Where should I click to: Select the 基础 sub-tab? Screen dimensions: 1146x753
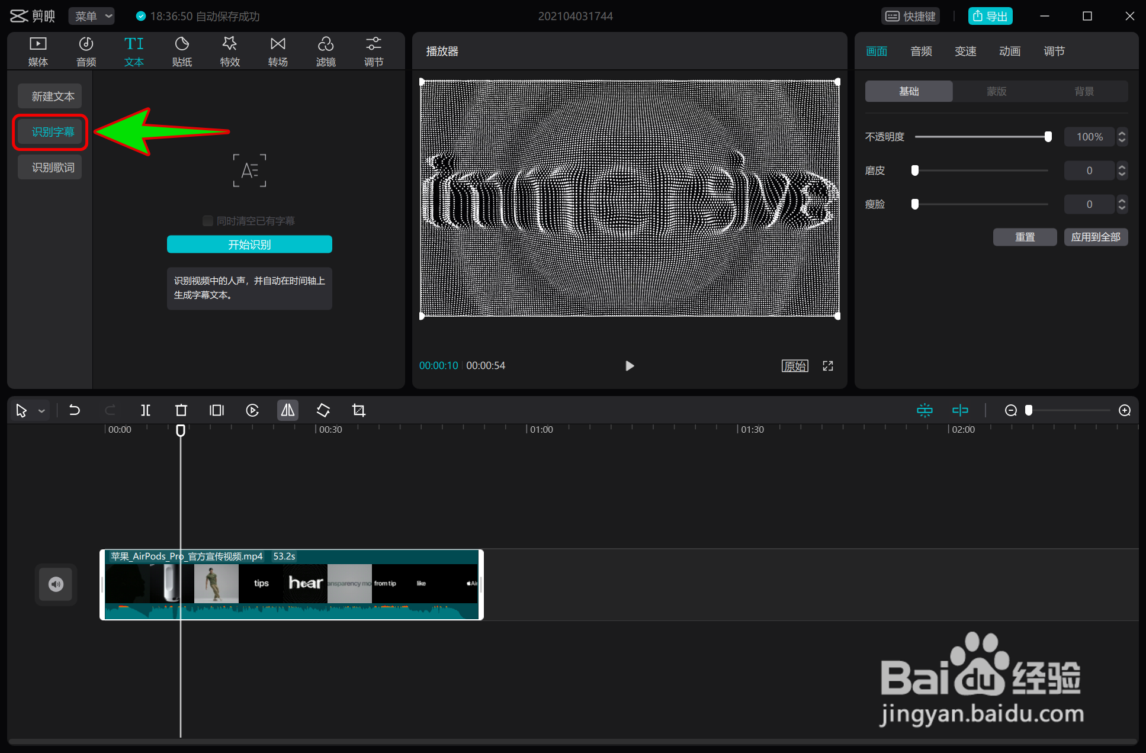909,91
